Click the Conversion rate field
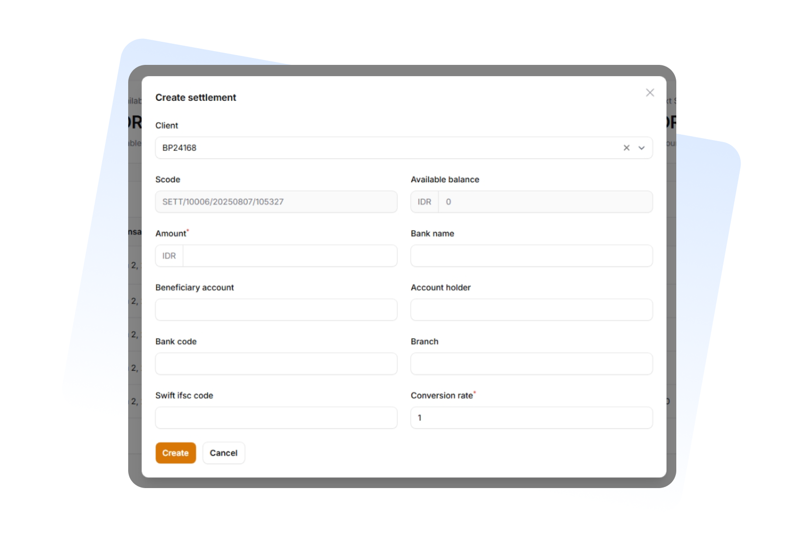The width and height of the screenshot is (803, 550). pos(531,418)
